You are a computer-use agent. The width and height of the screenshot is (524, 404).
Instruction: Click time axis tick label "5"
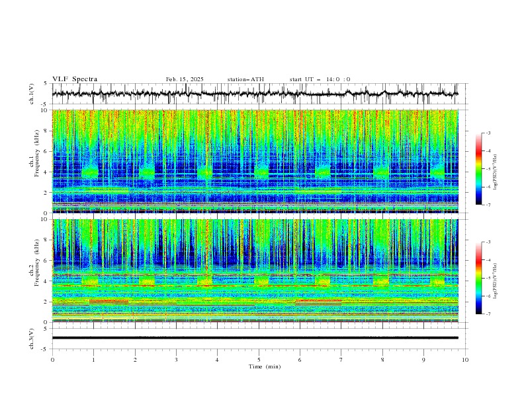(x=259, y=360)
